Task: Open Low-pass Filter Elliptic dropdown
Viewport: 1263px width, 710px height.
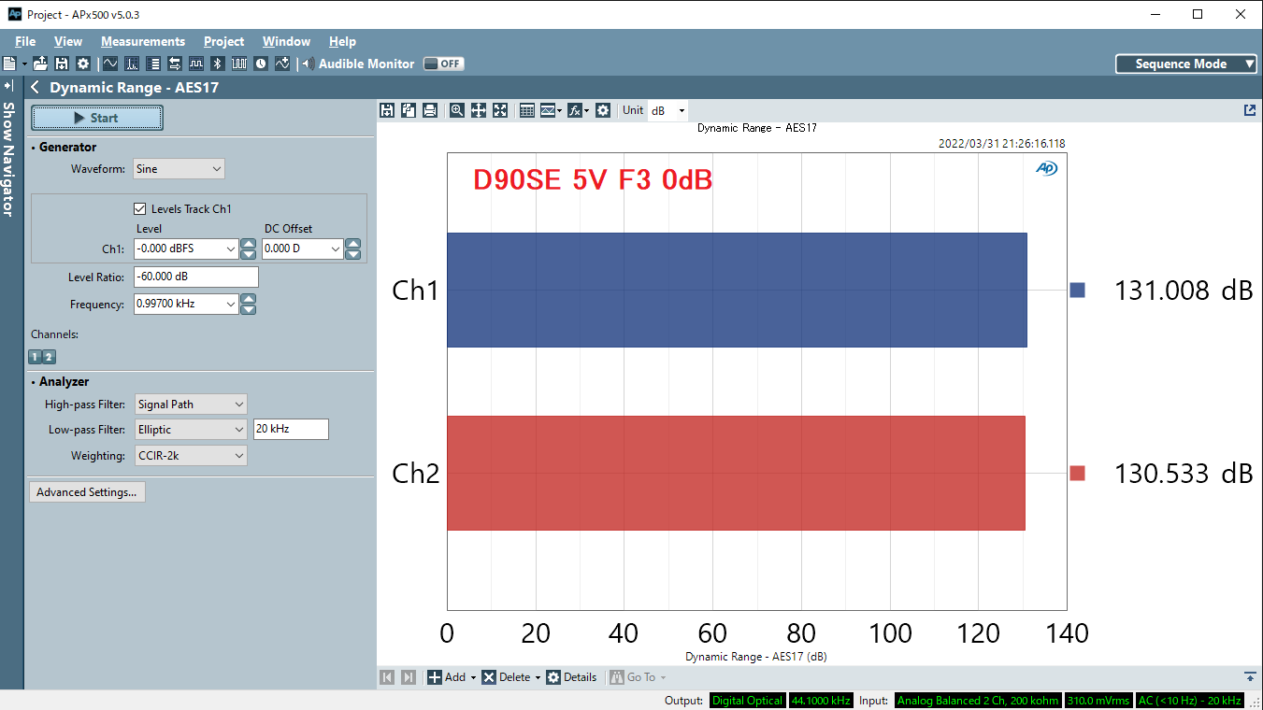Action: pyautogui.click(x=191, y=430)
